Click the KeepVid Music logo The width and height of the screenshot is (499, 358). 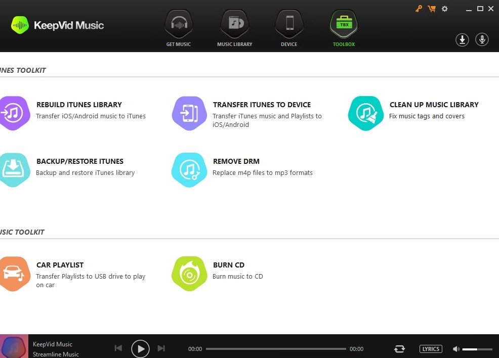click(x=57, y=25)
